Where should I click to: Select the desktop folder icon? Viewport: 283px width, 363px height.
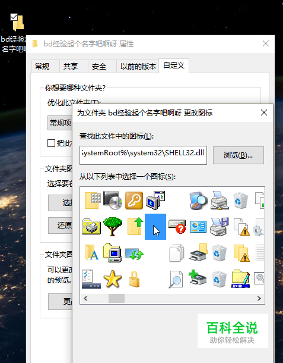(18, 23)
